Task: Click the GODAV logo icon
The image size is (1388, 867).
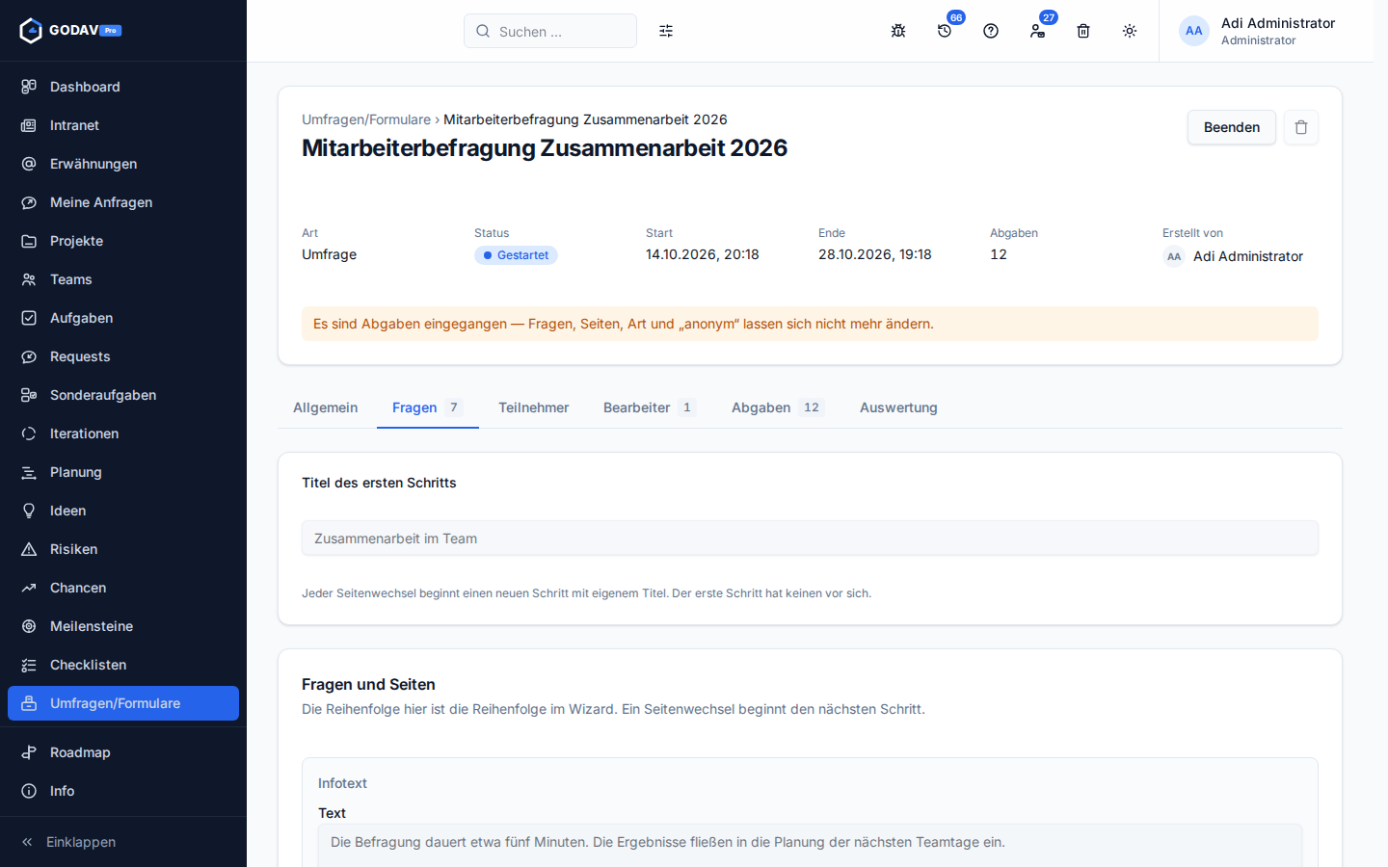Action: [31, 31]
